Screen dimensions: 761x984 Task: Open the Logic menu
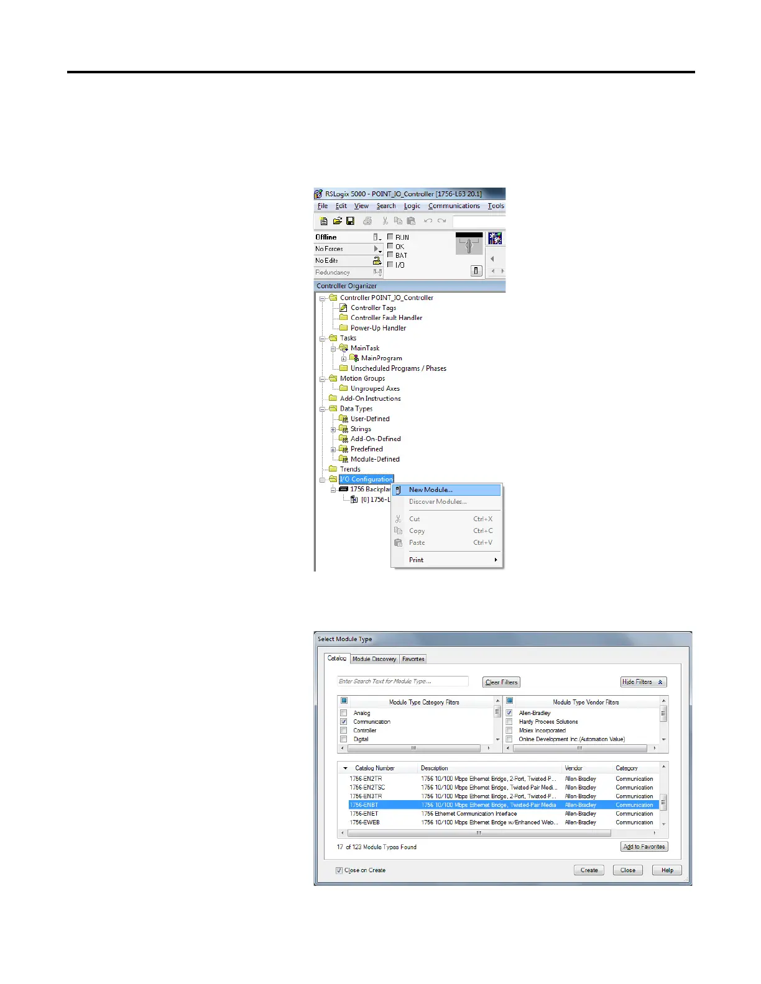412,206
